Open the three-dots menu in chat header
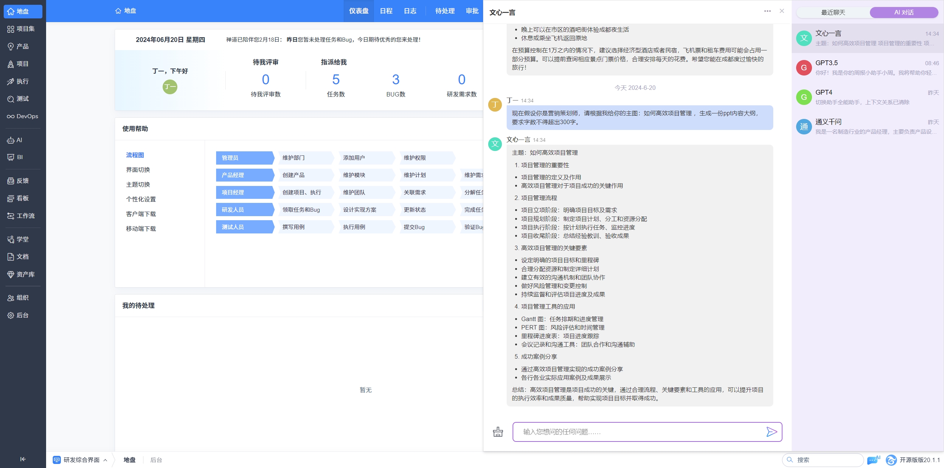Screen dimensions: 944x468 coord(767,11)
